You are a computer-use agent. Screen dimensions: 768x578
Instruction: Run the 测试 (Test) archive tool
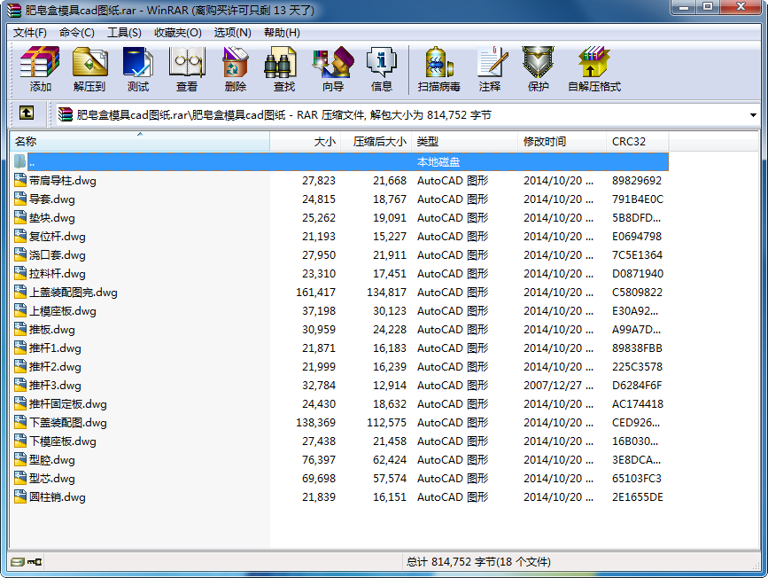click(137, 68)
